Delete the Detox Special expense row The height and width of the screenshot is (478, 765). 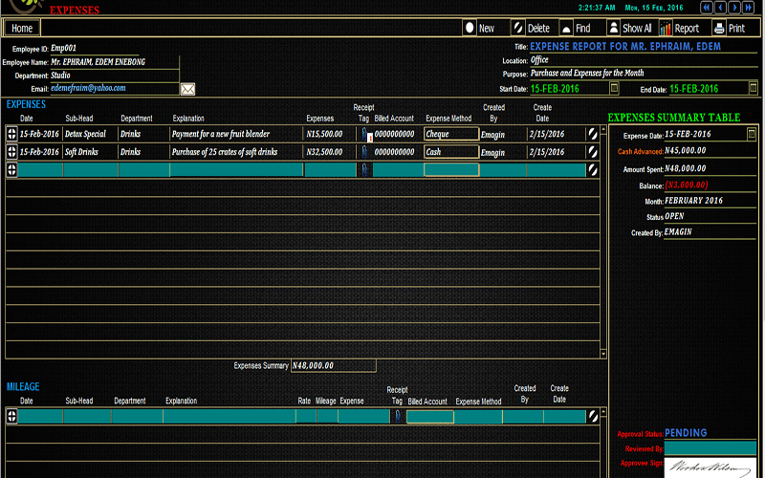[593, 135]
